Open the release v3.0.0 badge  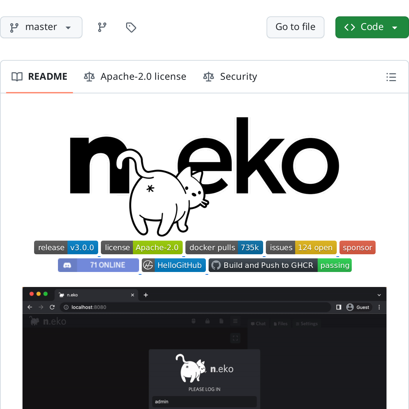pyautogui.click(x=66, y=247)
